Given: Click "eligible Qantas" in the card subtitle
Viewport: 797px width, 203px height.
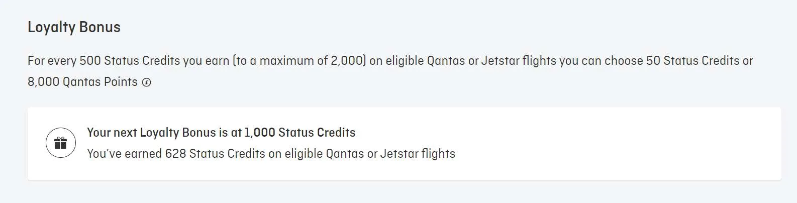Looking at the screenshot, I should point(324,154).
